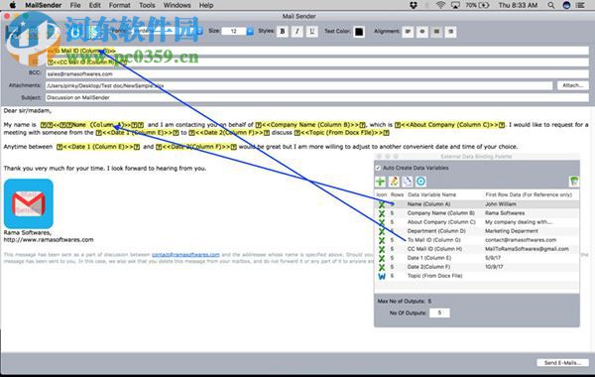Select 'CC Mail ID (Column H)' variable
Viewport: 595px width, 377px height.
pyautogui.click(x=435, y=249)
